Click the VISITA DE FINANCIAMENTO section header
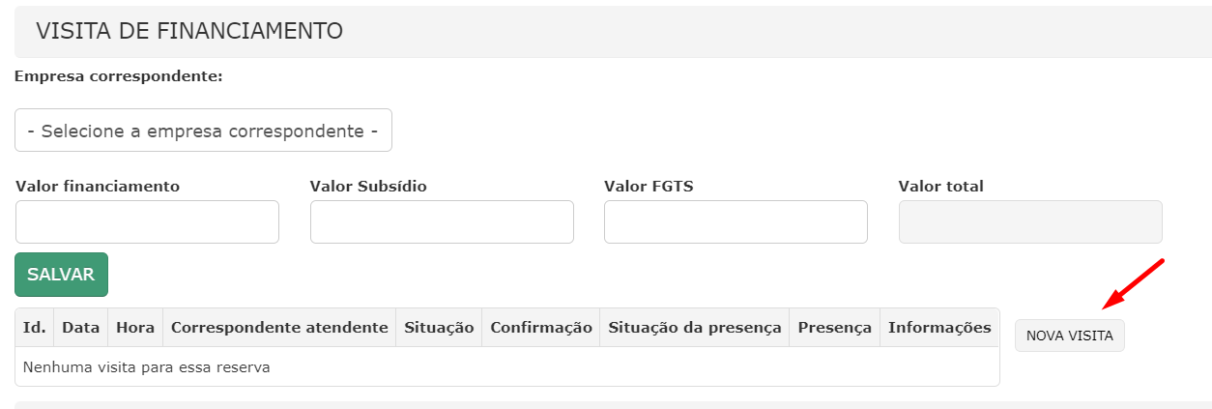1212x409 pixels. pos(613,31)
